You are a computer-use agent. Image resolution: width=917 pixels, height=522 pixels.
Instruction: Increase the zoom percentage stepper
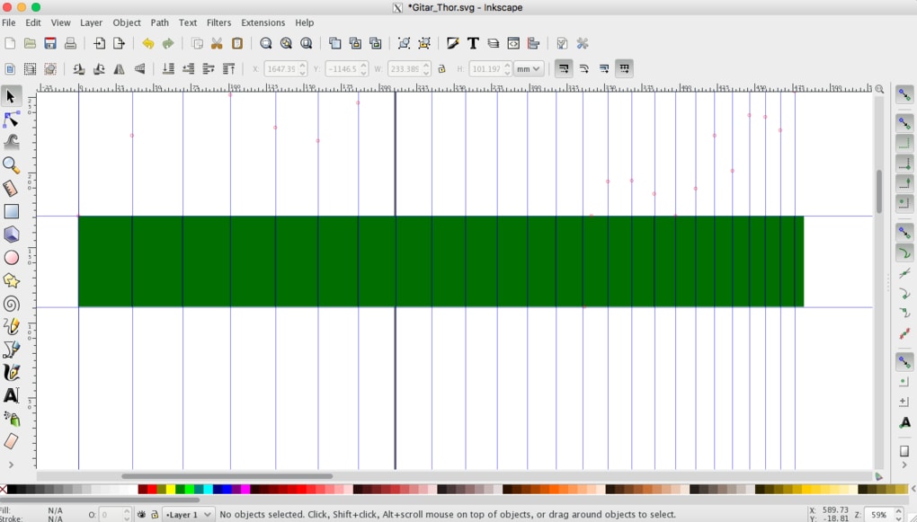[899, 511]
